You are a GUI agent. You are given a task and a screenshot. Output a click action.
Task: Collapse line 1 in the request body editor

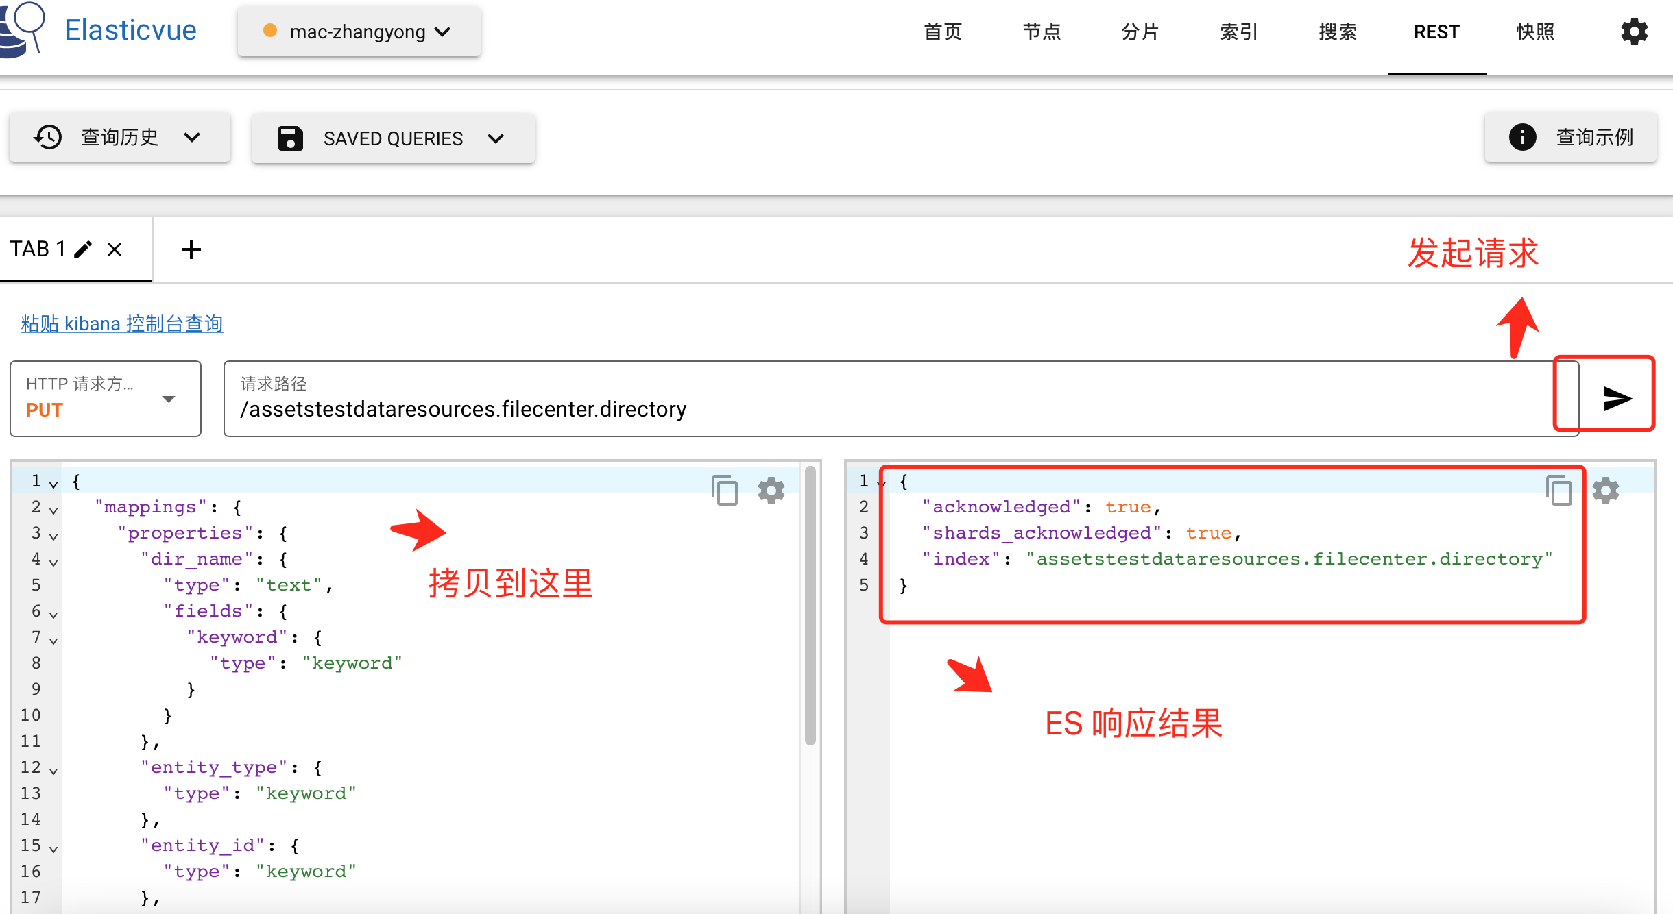[x=53, y=484]
